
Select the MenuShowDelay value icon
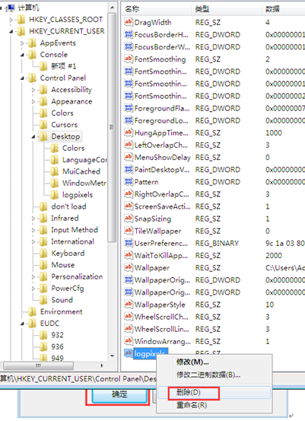129,157
